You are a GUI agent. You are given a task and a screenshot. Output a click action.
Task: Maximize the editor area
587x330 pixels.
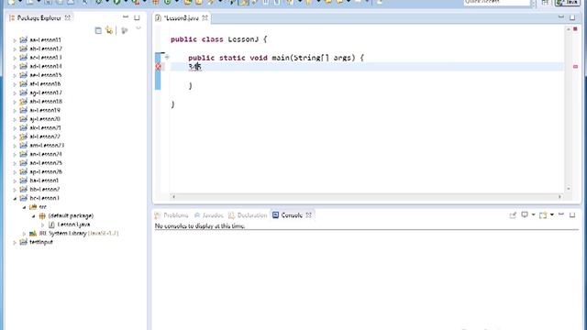coord(572,17)
